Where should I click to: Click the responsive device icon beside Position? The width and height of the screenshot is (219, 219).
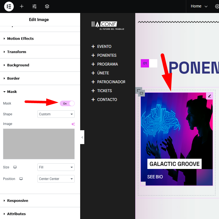click(21, 179)
